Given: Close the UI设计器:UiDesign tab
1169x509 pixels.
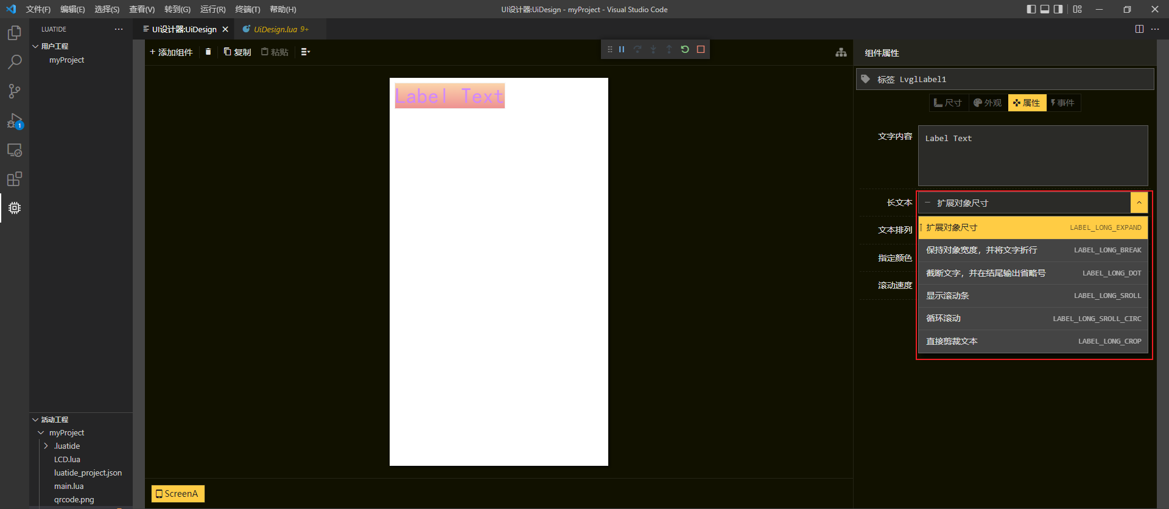Looking at the screenshot, I should tap(225, 29).
